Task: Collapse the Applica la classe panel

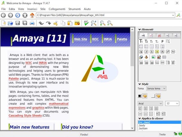Action: tap(140, 118)
